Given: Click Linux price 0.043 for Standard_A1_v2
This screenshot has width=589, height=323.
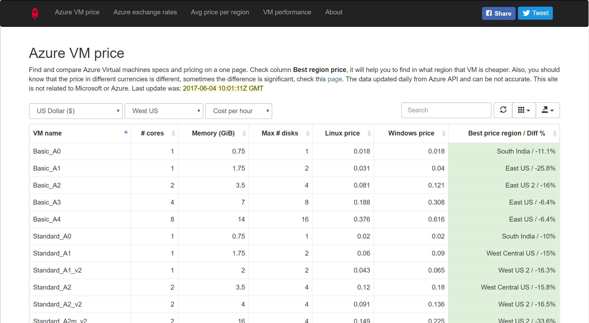Looking at the screenshot, I should point(362,270).
